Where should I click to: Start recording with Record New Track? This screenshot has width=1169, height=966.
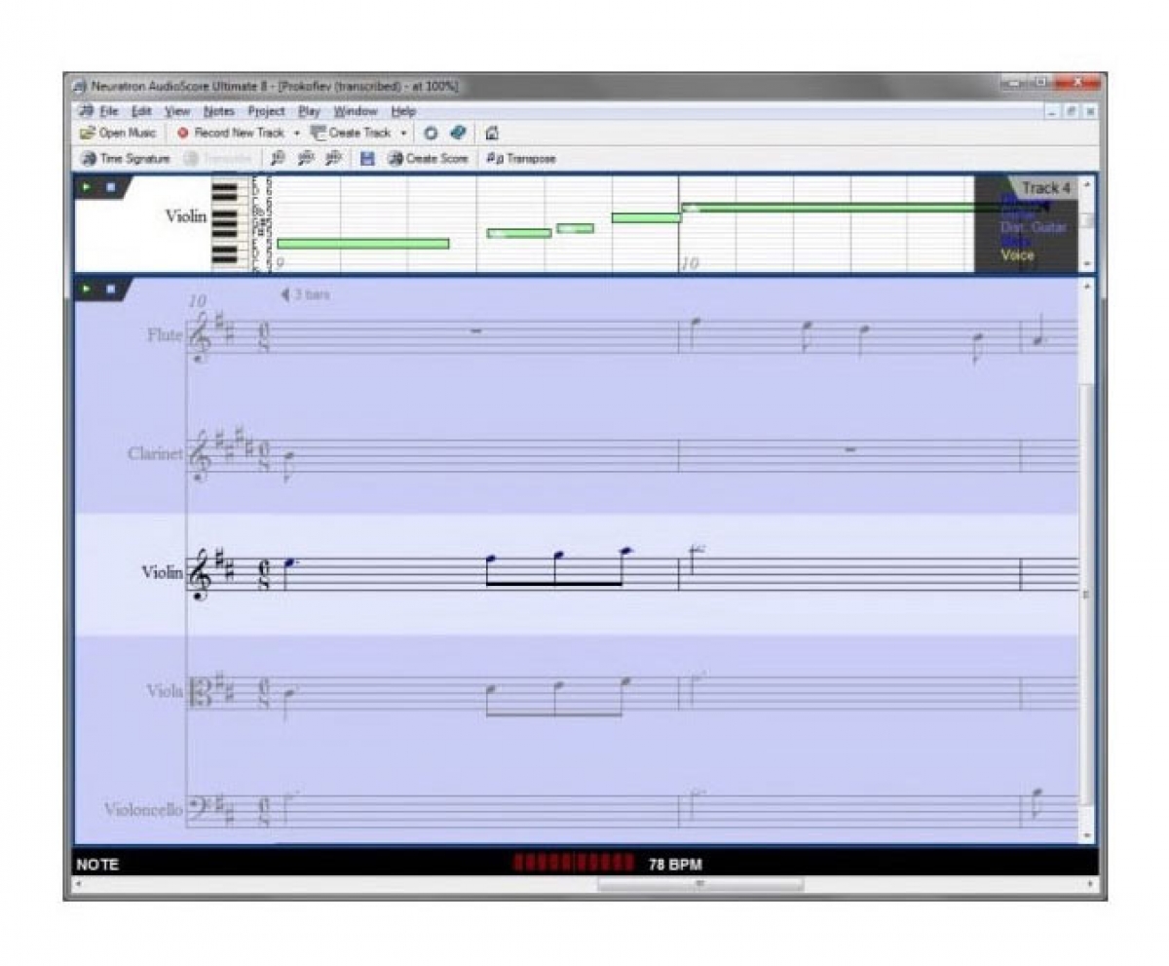[x=231, y=134]
